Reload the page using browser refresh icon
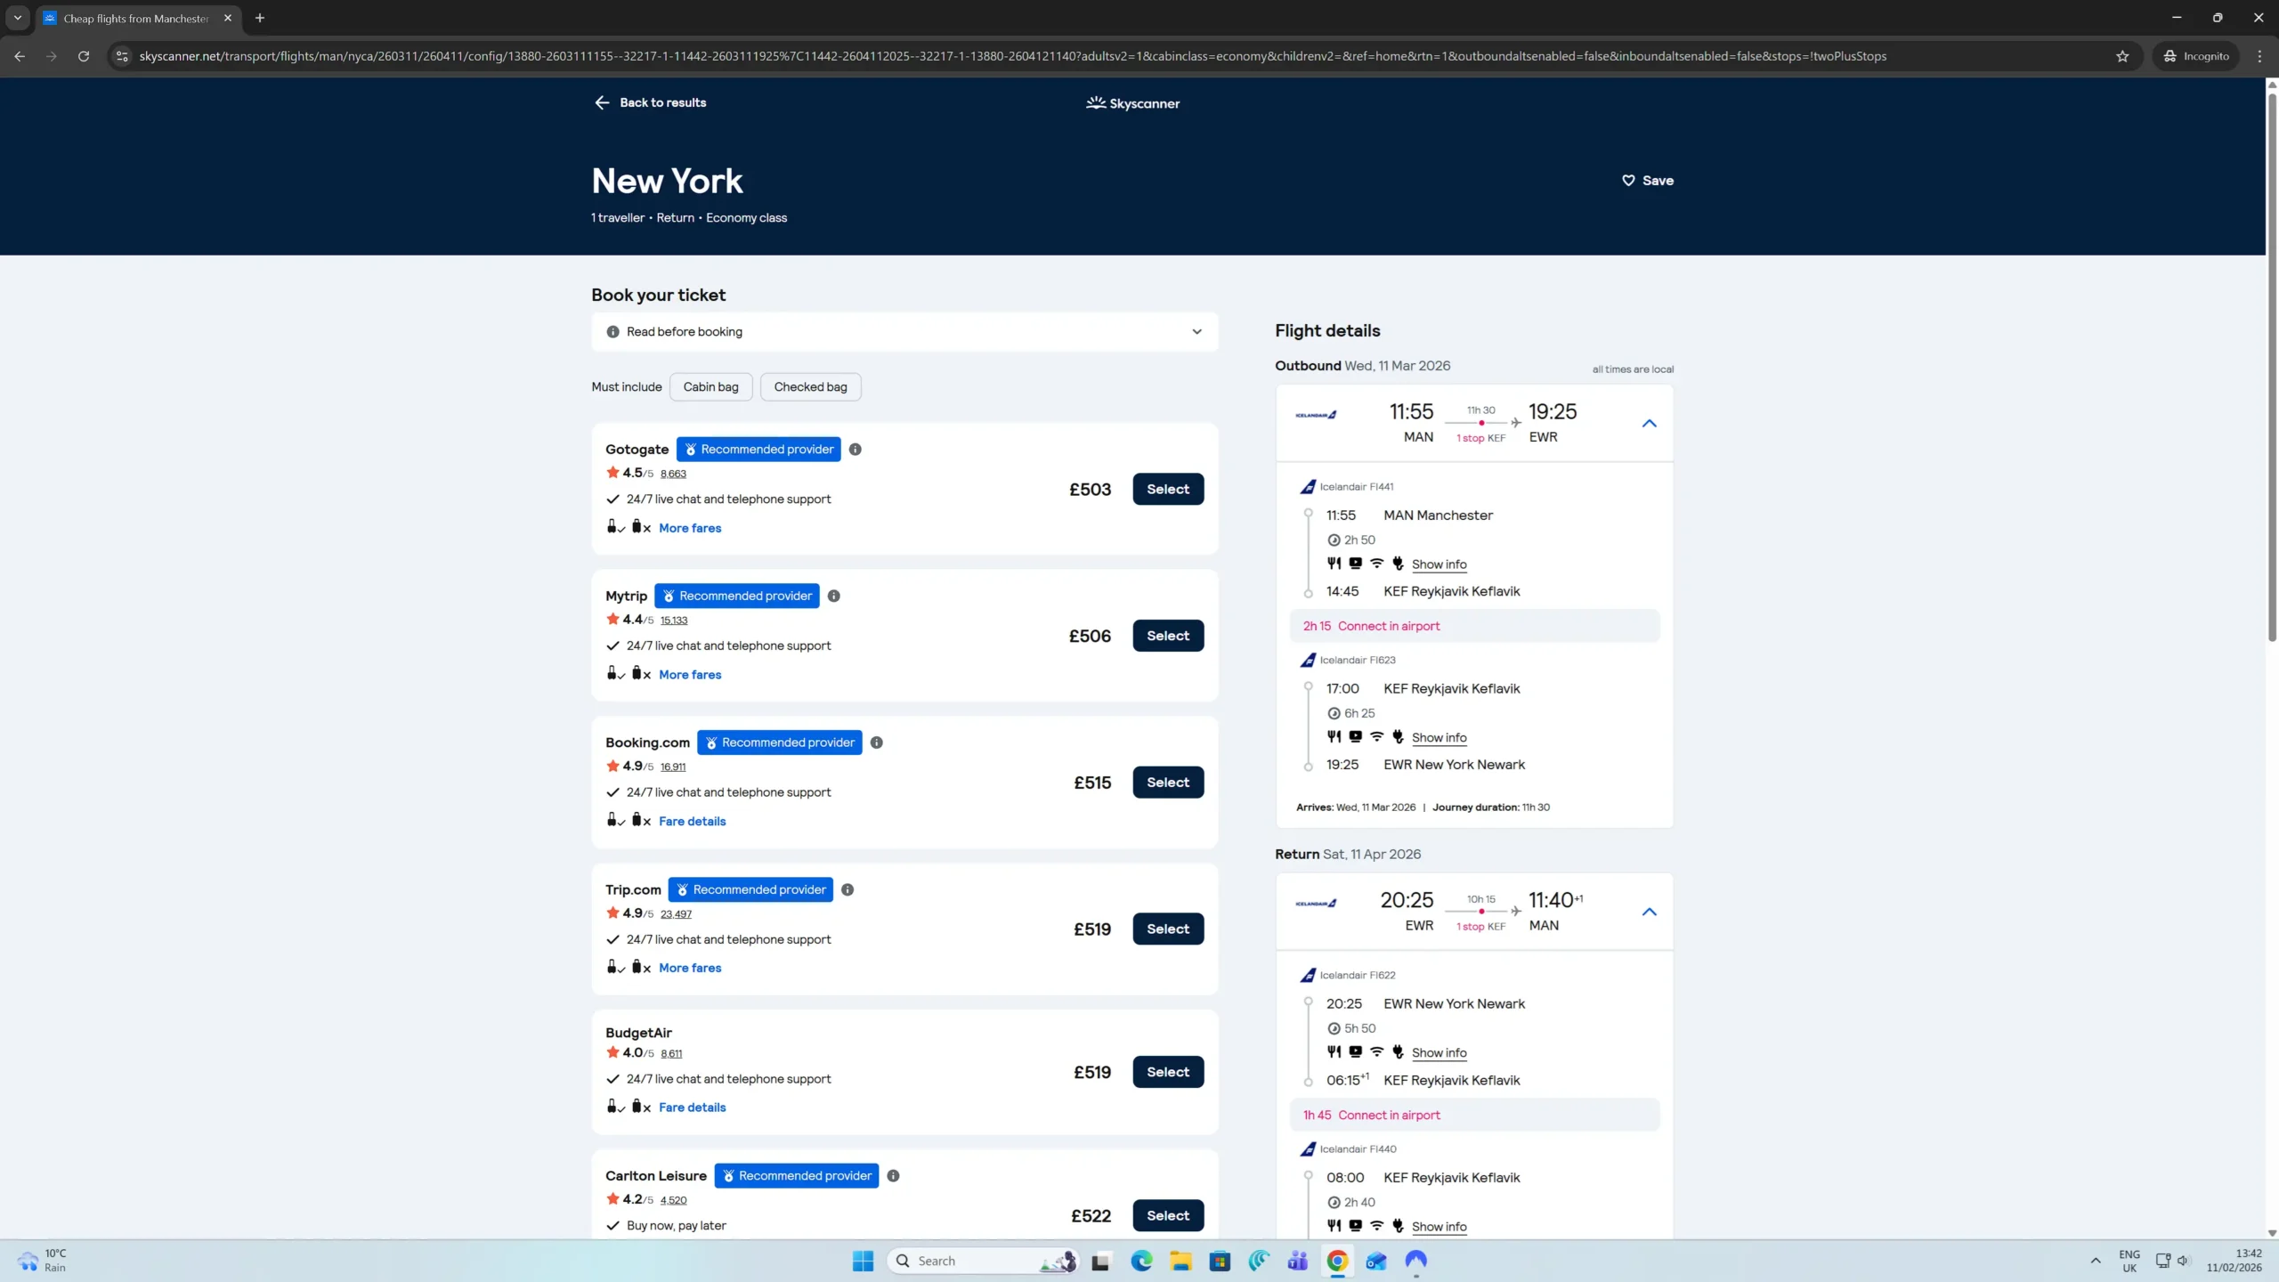2279x1282 pixels. pos(84,56)
